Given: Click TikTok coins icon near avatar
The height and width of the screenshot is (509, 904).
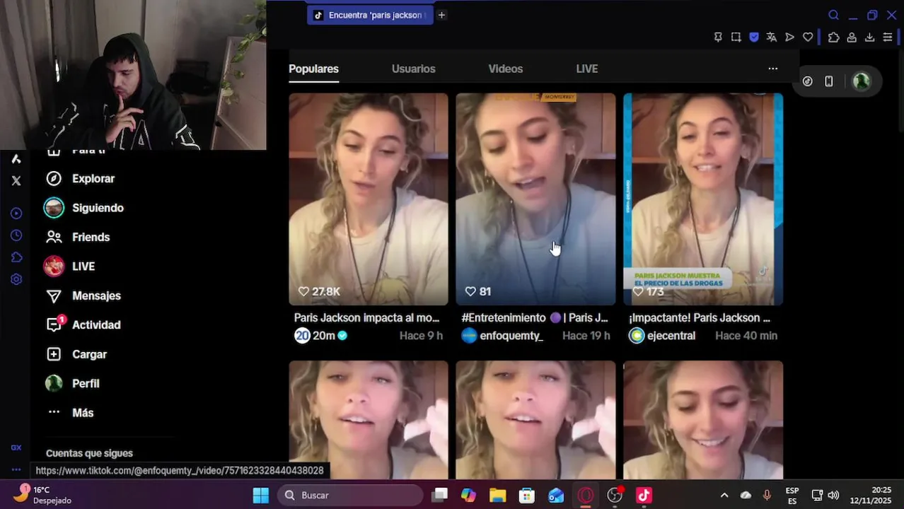Looking at the screenshot, I should (x=807, y=81).
